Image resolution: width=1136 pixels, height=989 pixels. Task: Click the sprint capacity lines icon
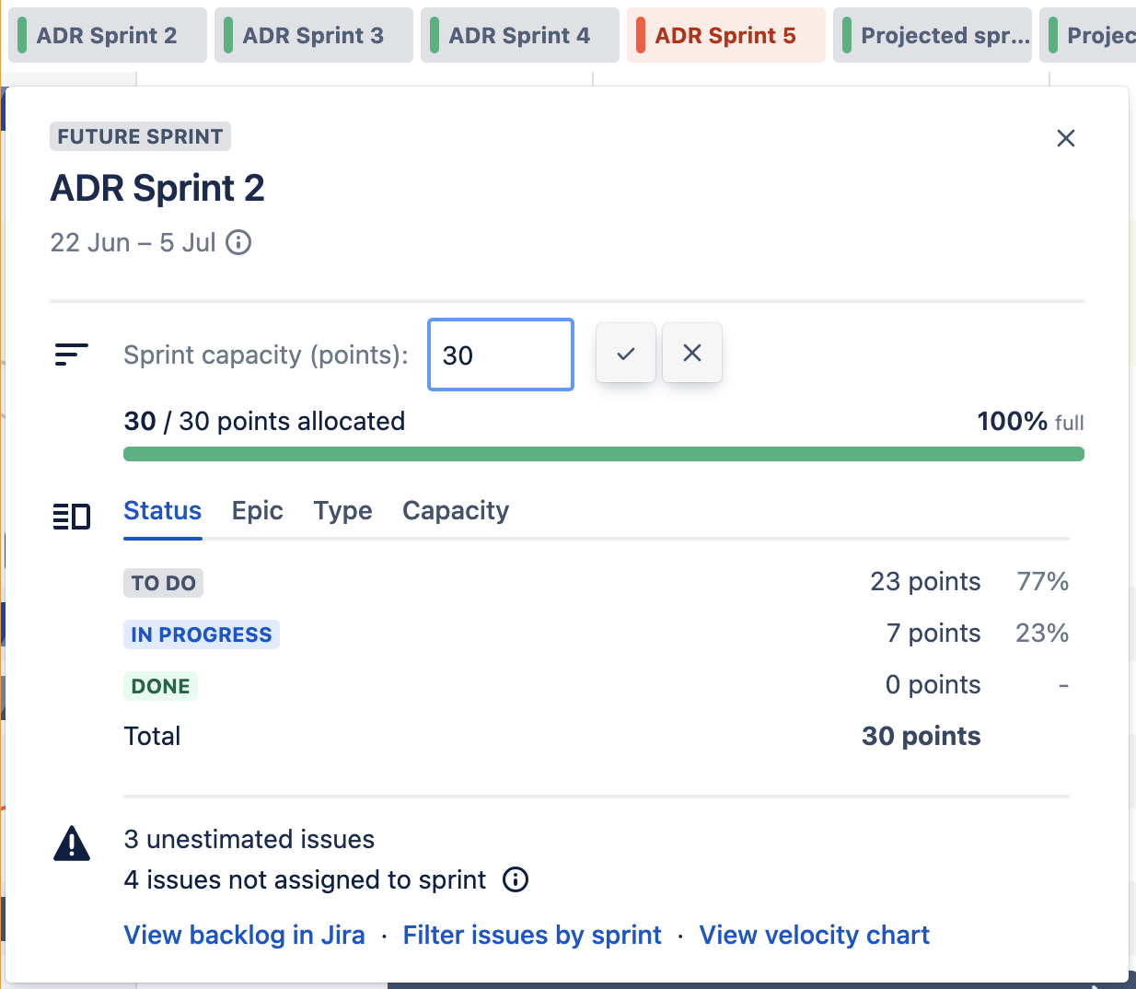[72, 355]
